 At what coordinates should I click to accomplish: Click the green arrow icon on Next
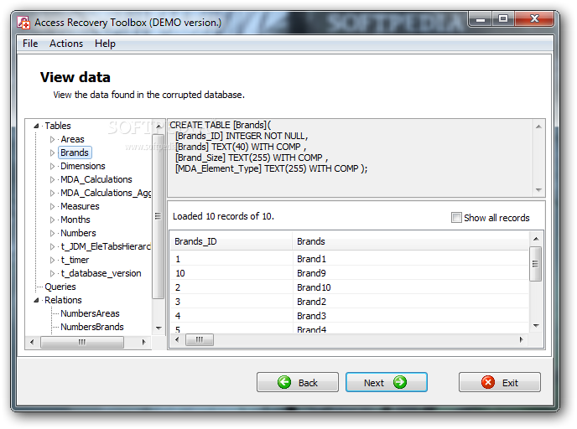pos(400,382)
